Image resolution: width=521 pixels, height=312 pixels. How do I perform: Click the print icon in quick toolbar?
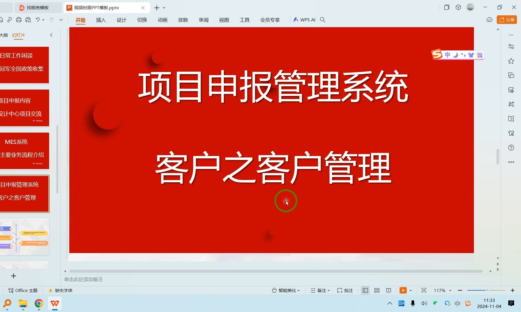[19, 20]
